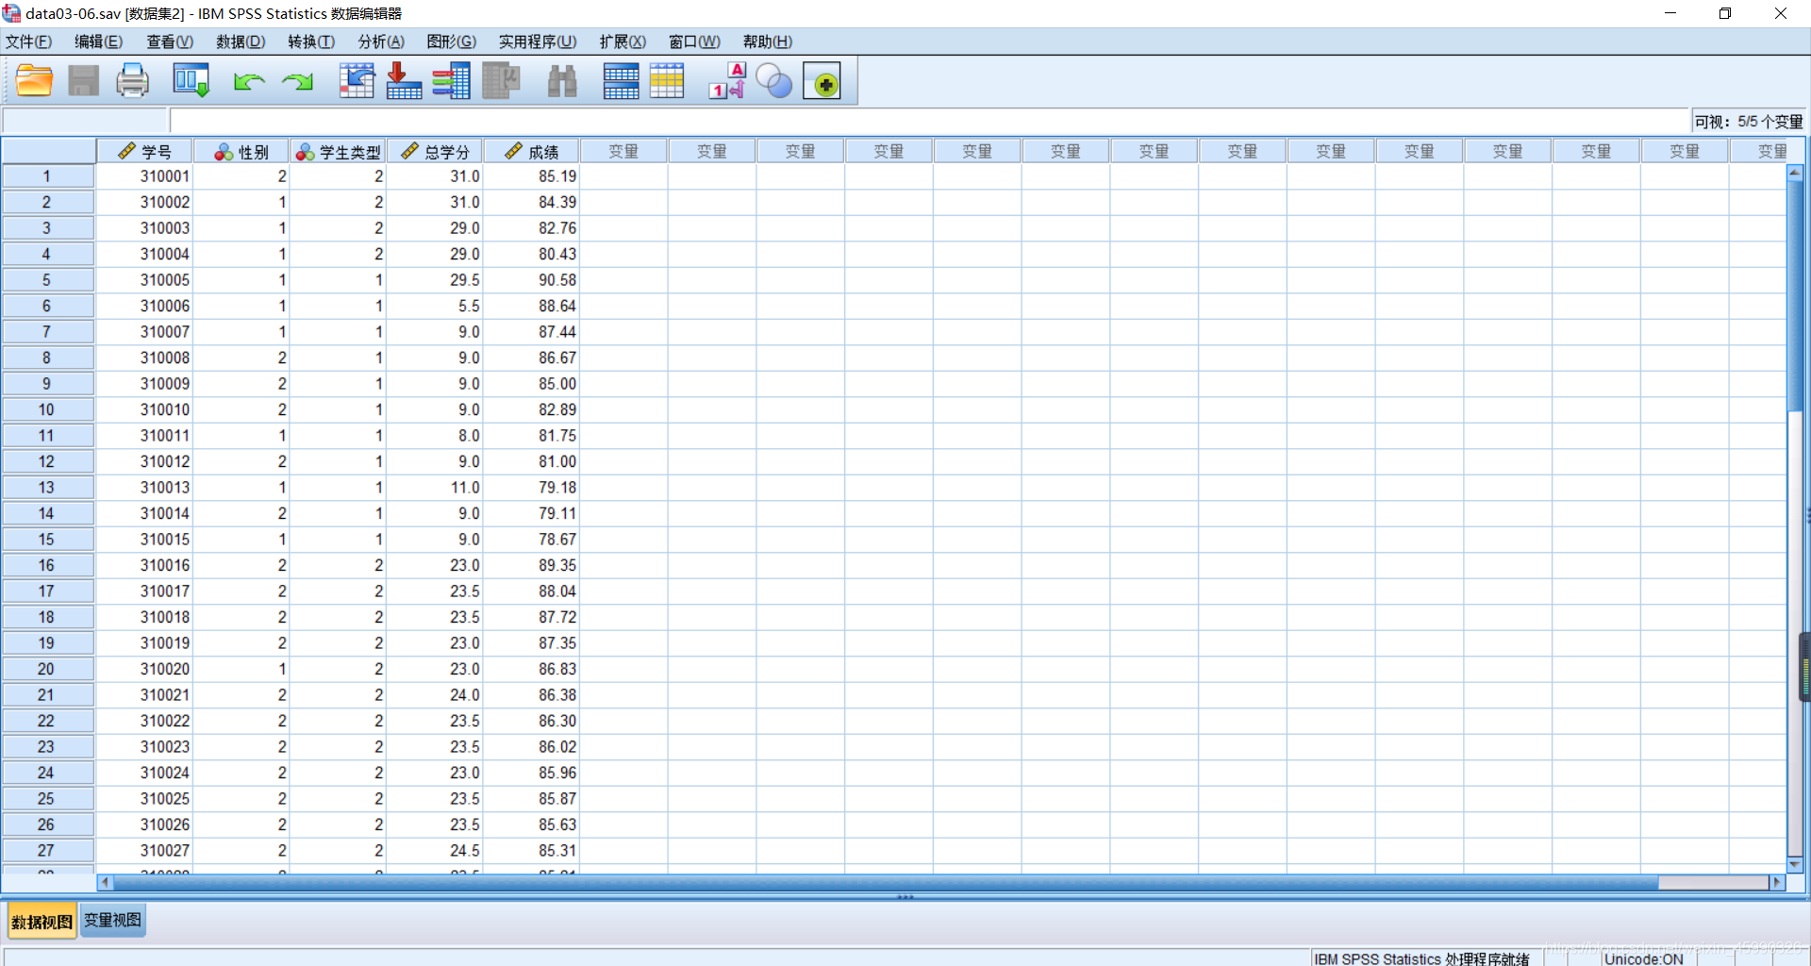Click 成绩 value 89.35
The image size is (1811, 966).
[531, 565]
